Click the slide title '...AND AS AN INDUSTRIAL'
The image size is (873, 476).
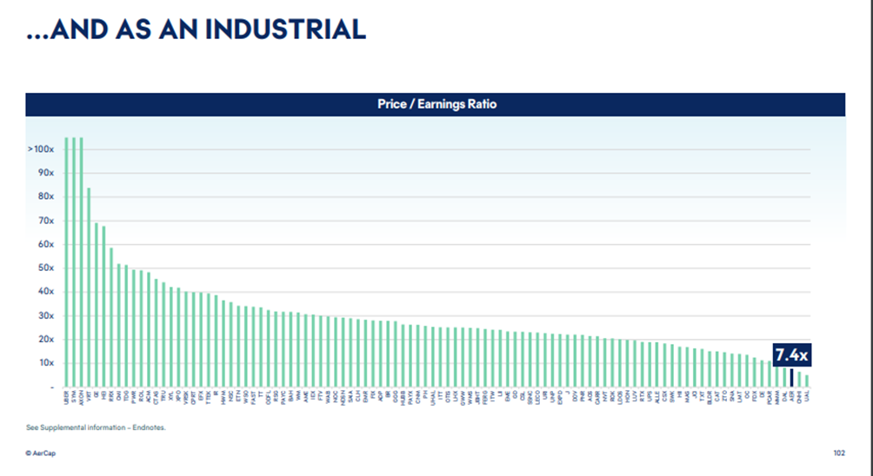[x=197, y=30]
